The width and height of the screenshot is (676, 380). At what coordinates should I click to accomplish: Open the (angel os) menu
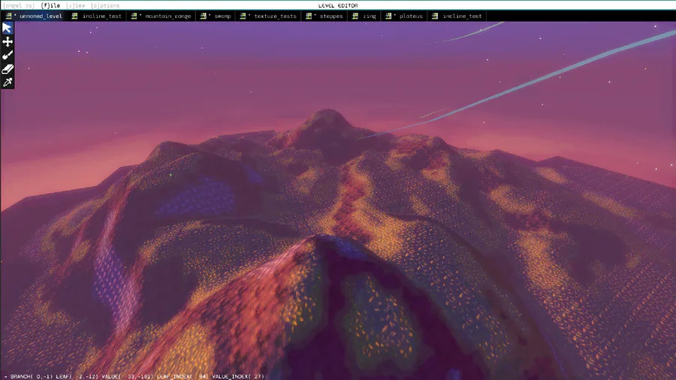(x=19, y=5)
